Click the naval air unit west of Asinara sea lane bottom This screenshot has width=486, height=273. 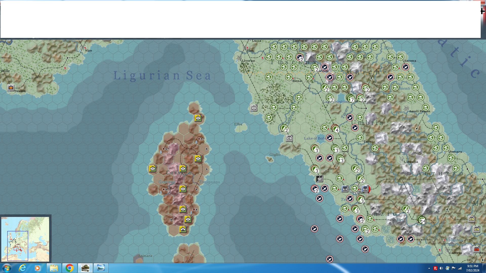(330, 259)
